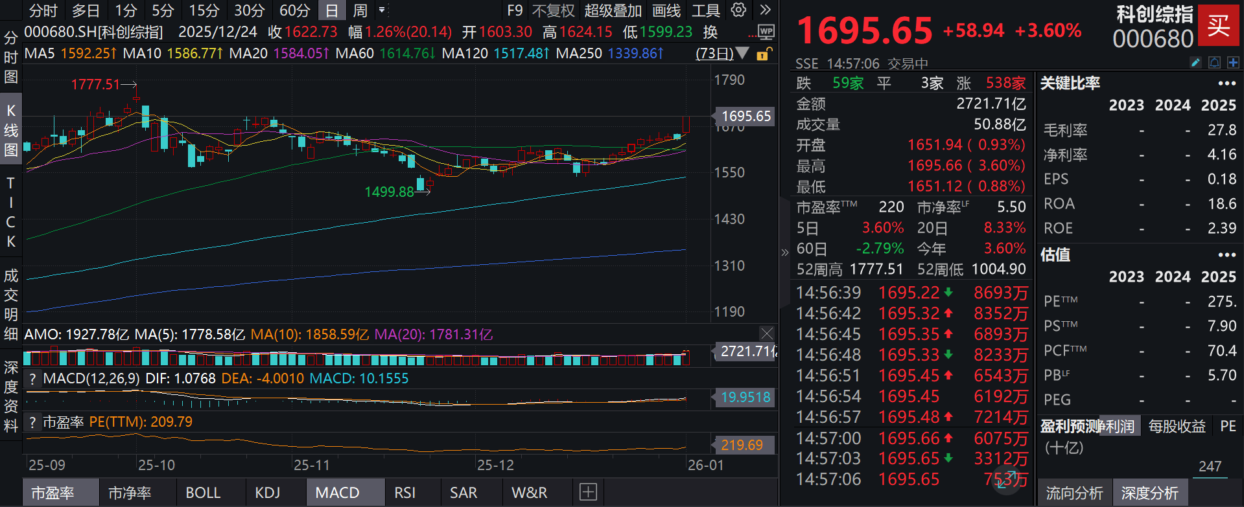Toggle the 不复权 price adjustment mode
The width and height of the screenshot is (1244, 507).
[553, 10]
